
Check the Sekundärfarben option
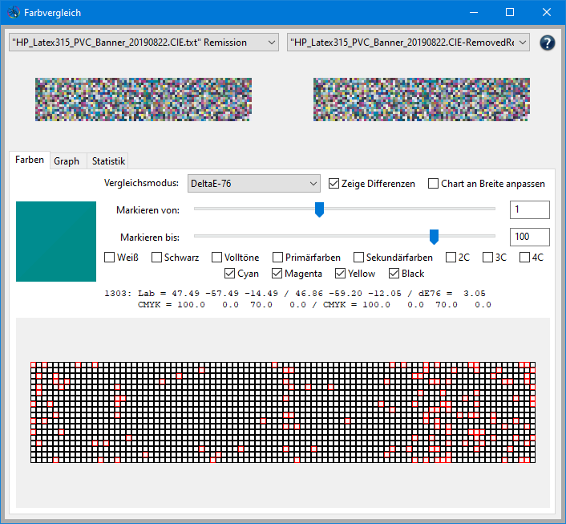click(358, 258)
